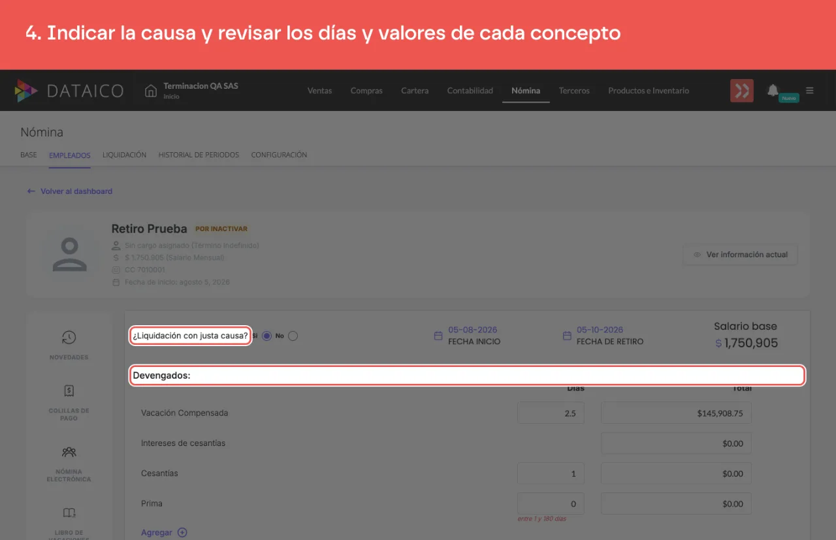Image resolution: width=836 pixels, height=540 pixels.
Task: Click the 05-10-2026 retirement date
Action: 600,330
